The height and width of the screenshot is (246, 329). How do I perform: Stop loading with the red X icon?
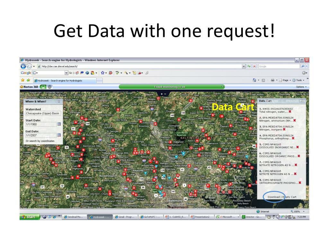click(254, 66)
